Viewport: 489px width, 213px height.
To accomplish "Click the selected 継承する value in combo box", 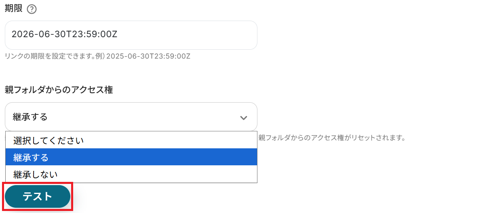I will (30, 117).
